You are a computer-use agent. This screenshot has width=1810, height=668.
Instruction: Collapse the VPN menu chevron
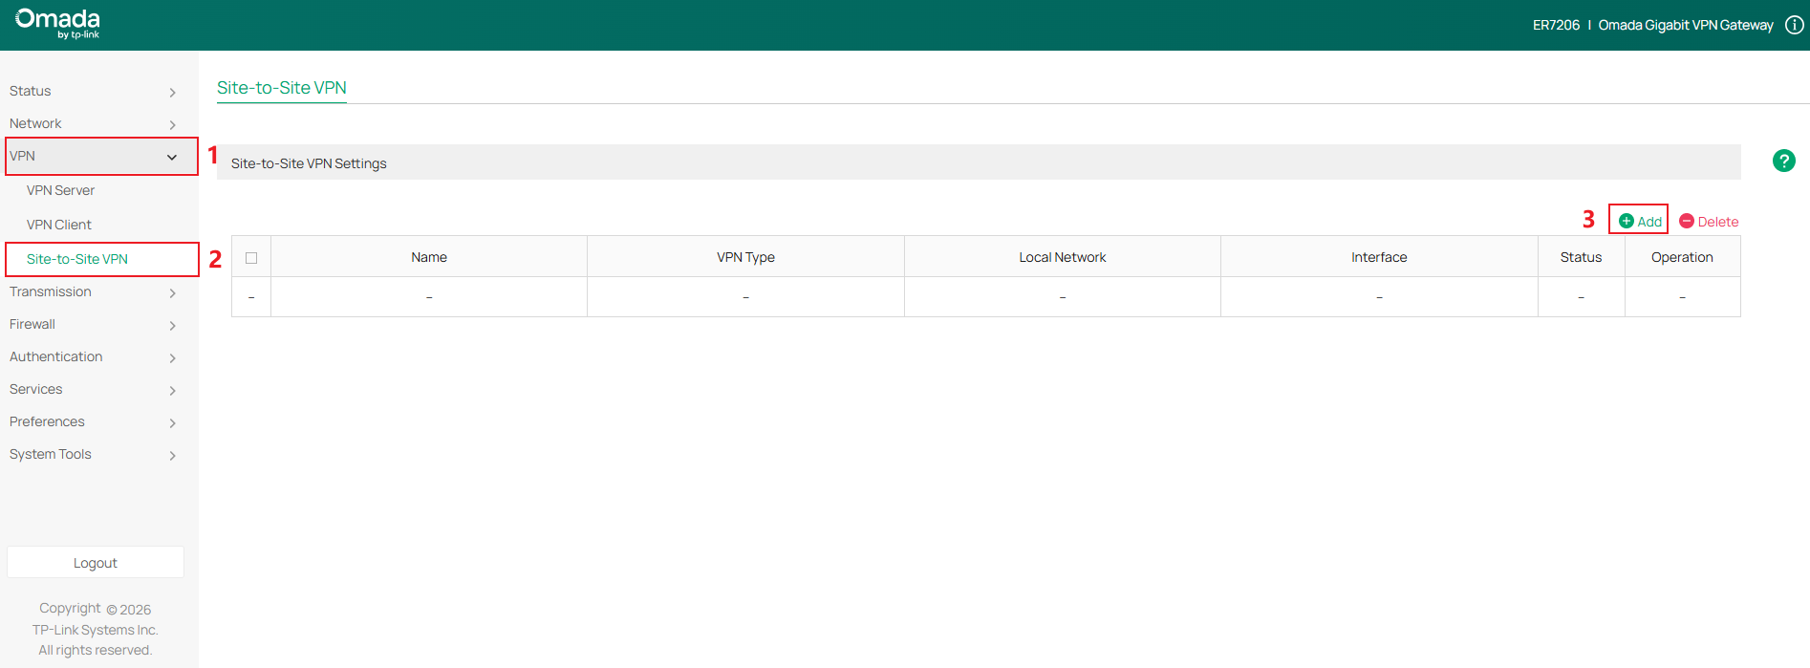tap(172, 157)
